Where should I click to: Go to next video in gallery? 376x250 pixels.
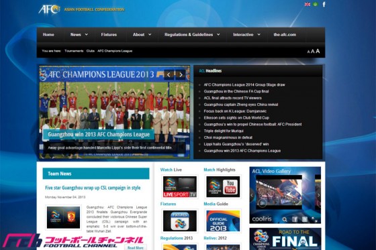pos(318,195)
